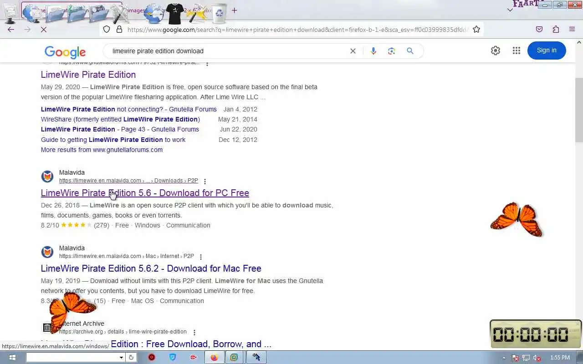Open options menu for Malavida Mac result
The width and height of the screenshot is (583, 364).
[201, 257]
